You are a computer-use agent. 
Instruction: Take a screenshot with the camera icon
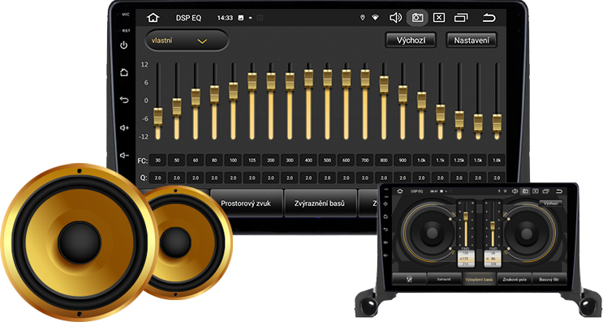coord(417,18)
